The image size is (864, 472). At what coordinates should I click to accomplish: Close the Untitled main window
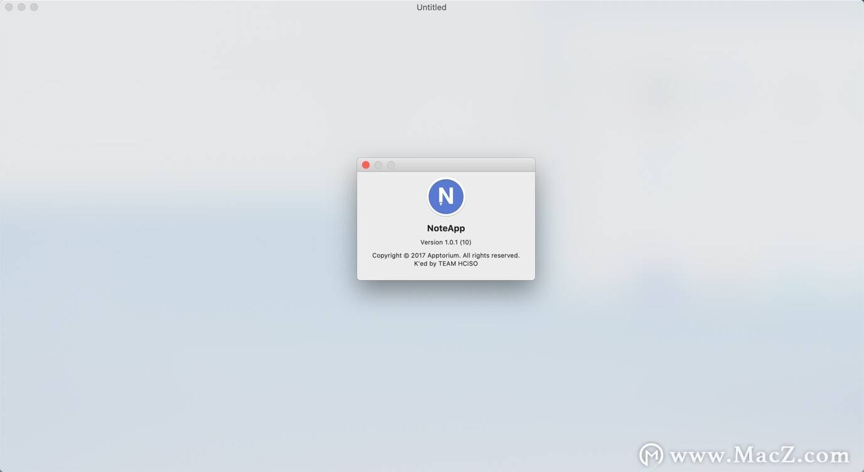click(9, 7)
